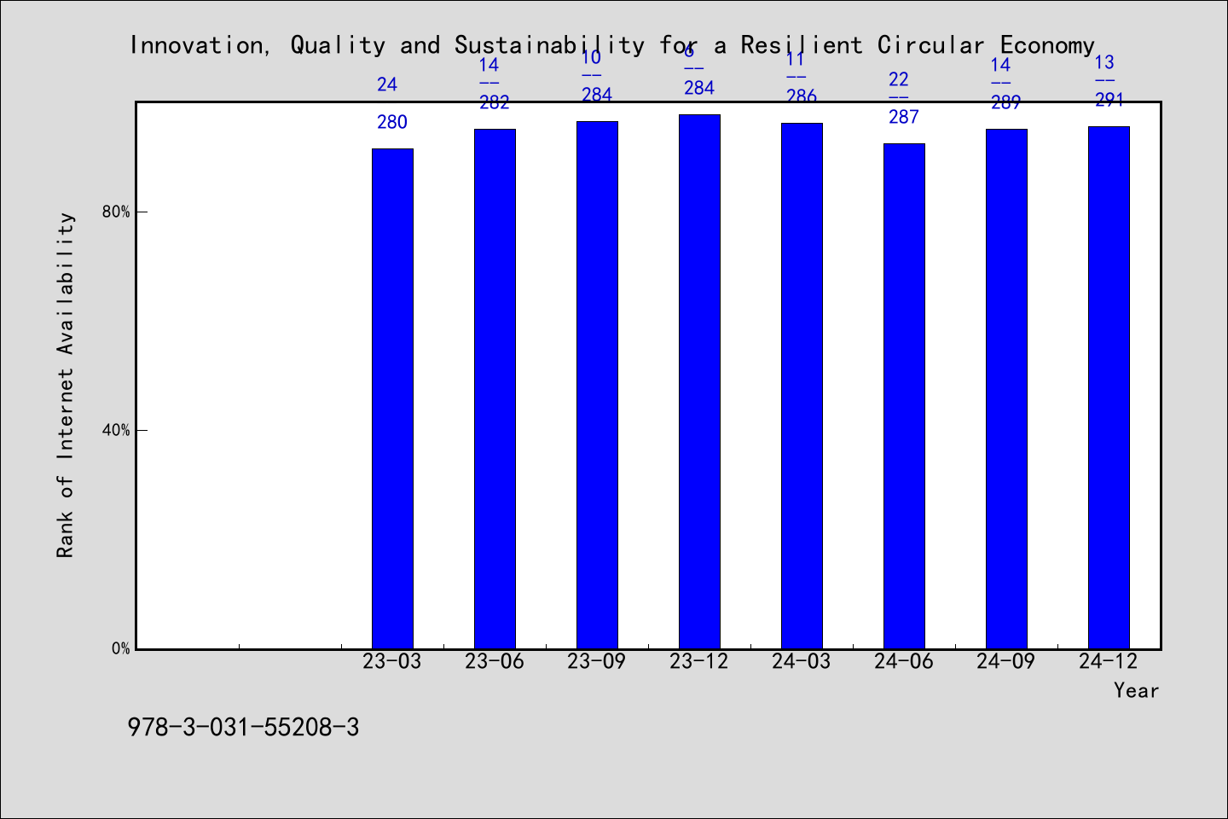The height and width of the screenshot is (819, 1228).
Task: Click the blue bar for 24-06
Action: tap(904, 396)
